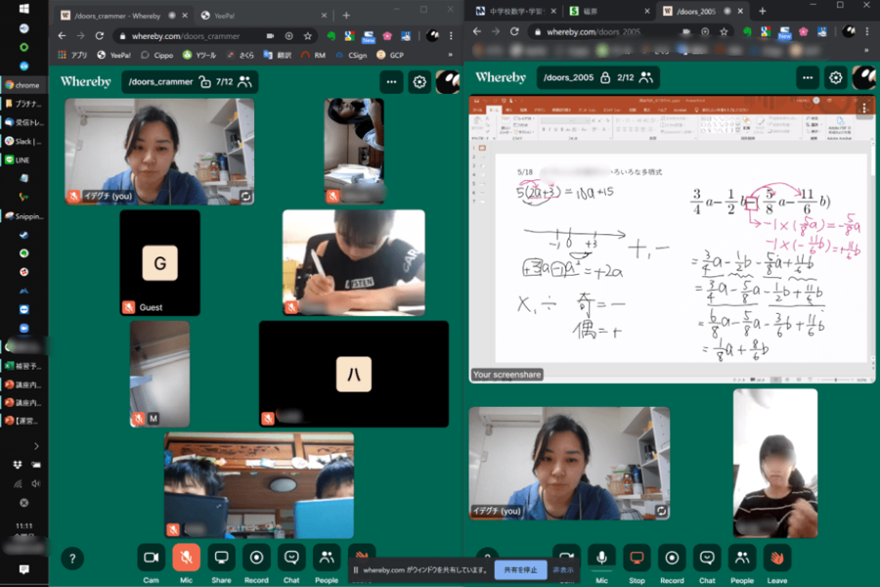Click the Guest participant video tile
Image resolution: width=880 pixels, height=587 pixels.
click(x=159, y=262)
